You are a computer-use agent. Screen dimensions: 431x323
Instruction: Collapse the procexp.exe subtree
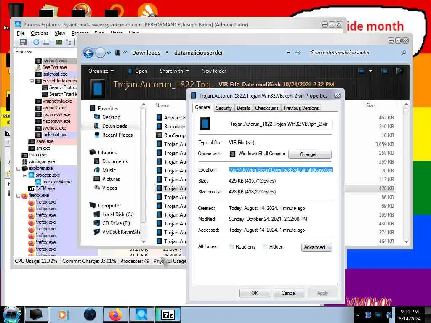(25, 175)
